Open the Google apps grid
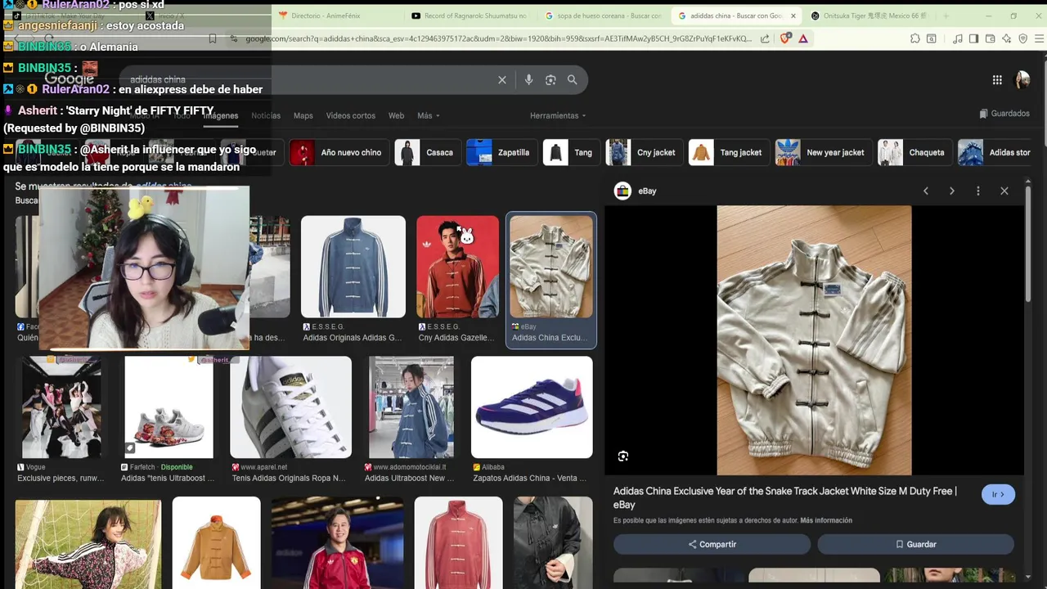This screenshot has width=1047, height=589. (997, 79)
